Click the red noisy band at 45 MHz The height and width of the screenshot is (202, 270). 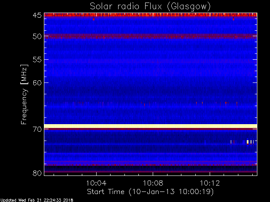pyautogui.click(x=151, y=15)
